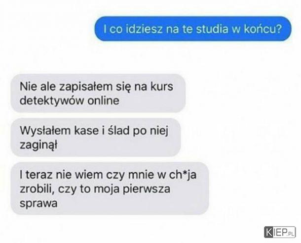301x243 pixels.
Task: Click the '.PL' part of the watermark
Action: 291,234
